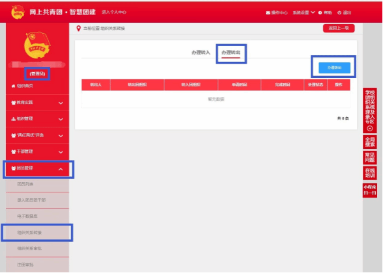Click the 返回上一级 button

339,29
